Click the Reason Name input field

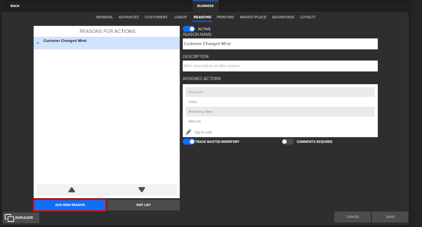click(x=280, y=44)
